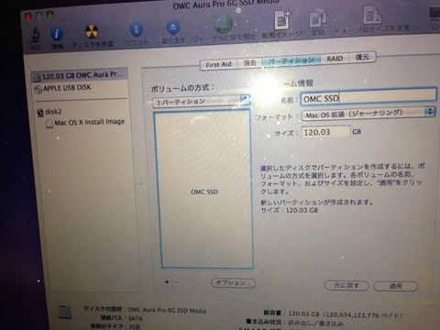Open the Options (オプション...) button
The image size is (440, 330).
click(233, 283)
